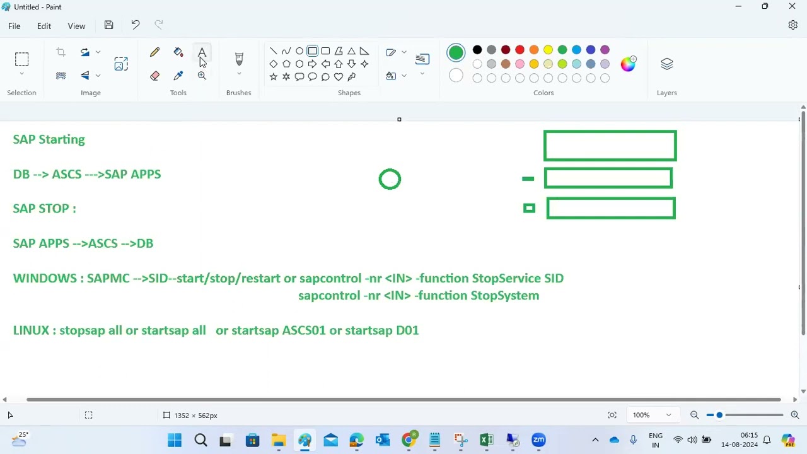
Task: Select the Right arrow shape
Action: pos(312,64)
